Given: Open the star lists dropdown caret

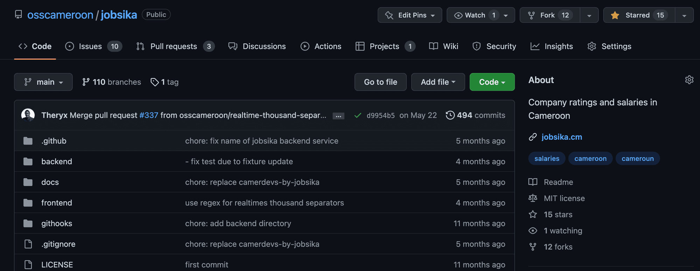Looking at the screenshot, I should pyautogui.click(x=684, y=15).
